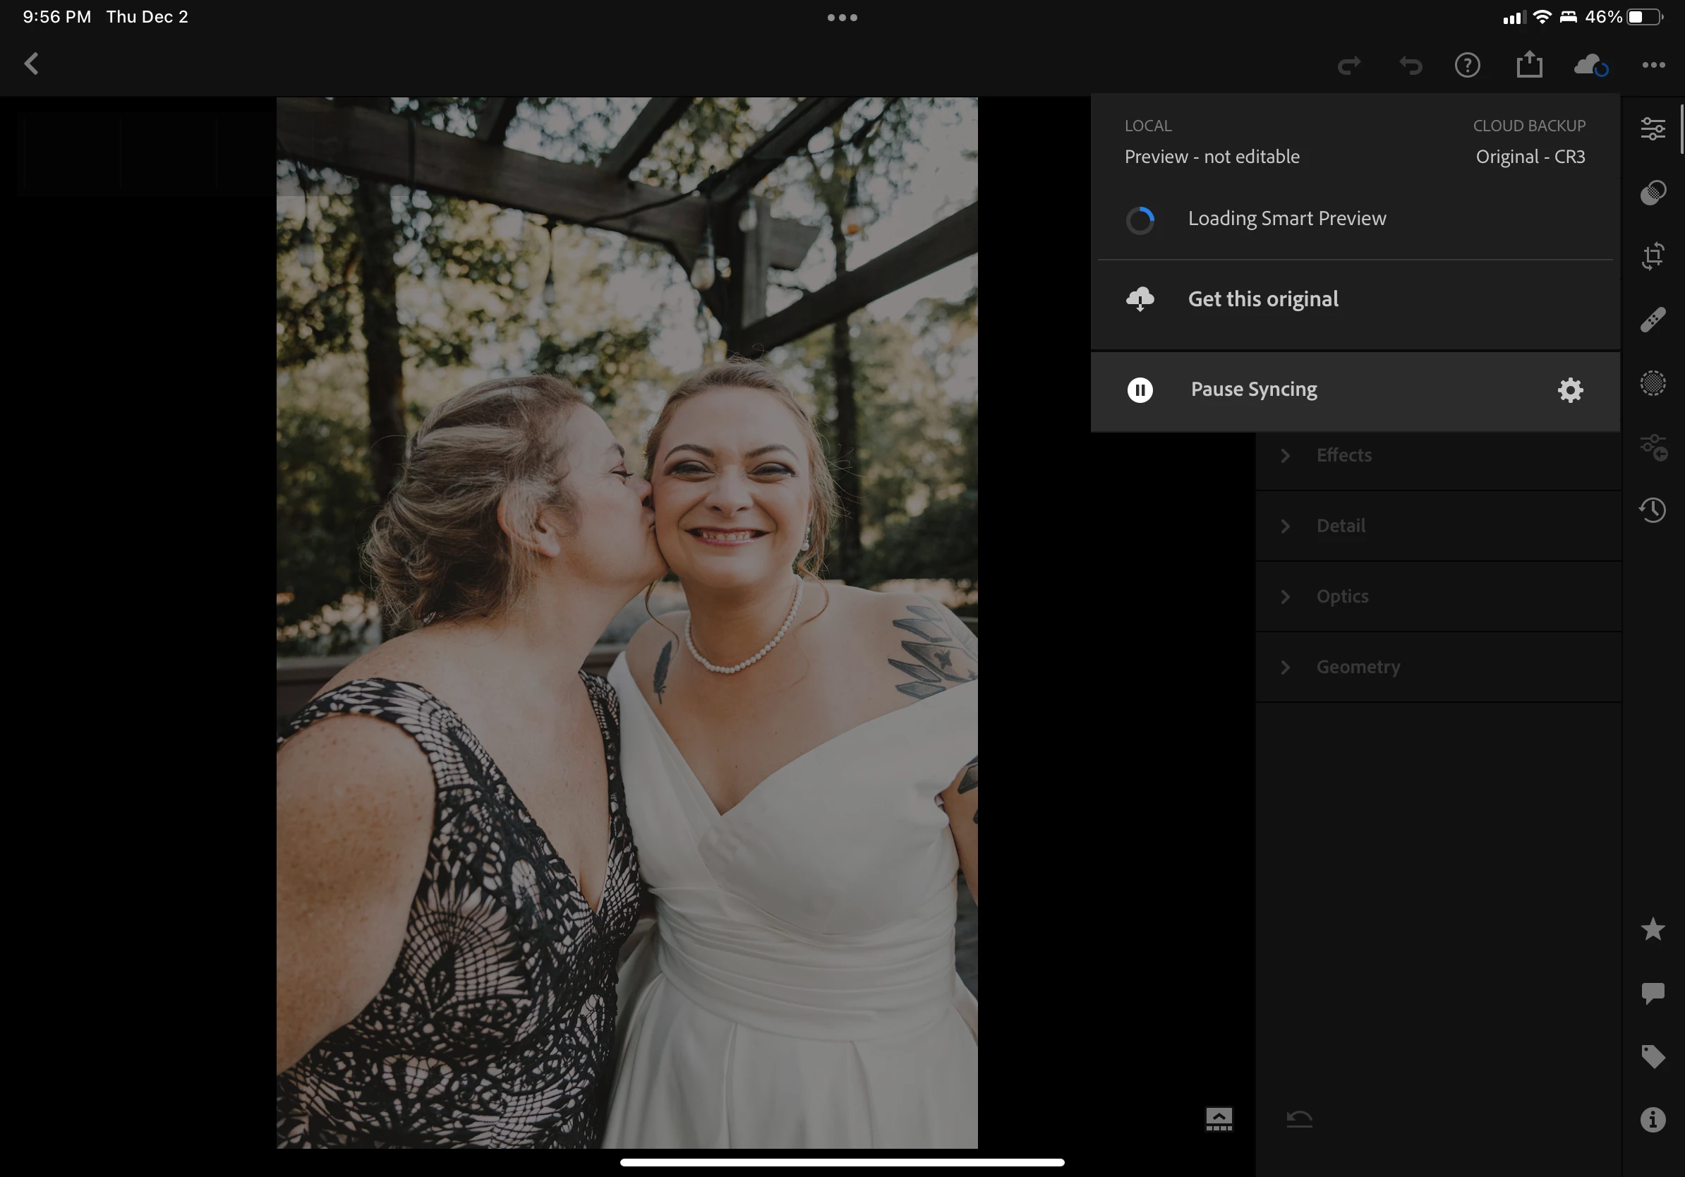
Task: Tap the wedding photo preview
Action: pos(627,622)
